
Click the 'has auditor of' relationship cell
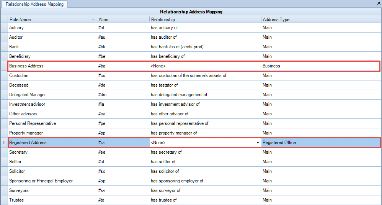(x=205, y=37)
